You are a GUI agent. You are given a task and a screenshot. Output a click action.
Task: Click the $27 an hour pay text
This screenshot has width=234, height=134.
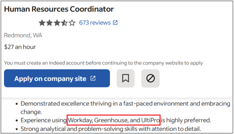pyautogui.click(x=20, y=47)
